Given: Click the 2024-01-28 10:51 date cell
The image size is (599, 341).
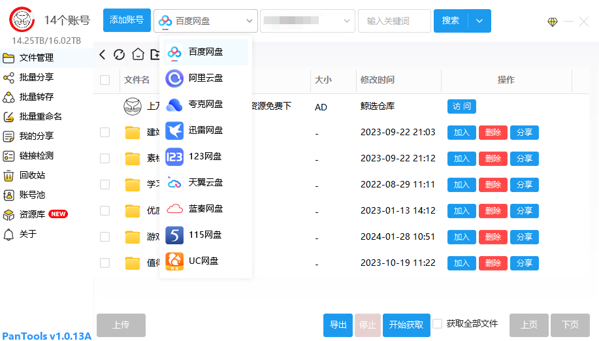Looking at the screenshot, I should point(398,236).
